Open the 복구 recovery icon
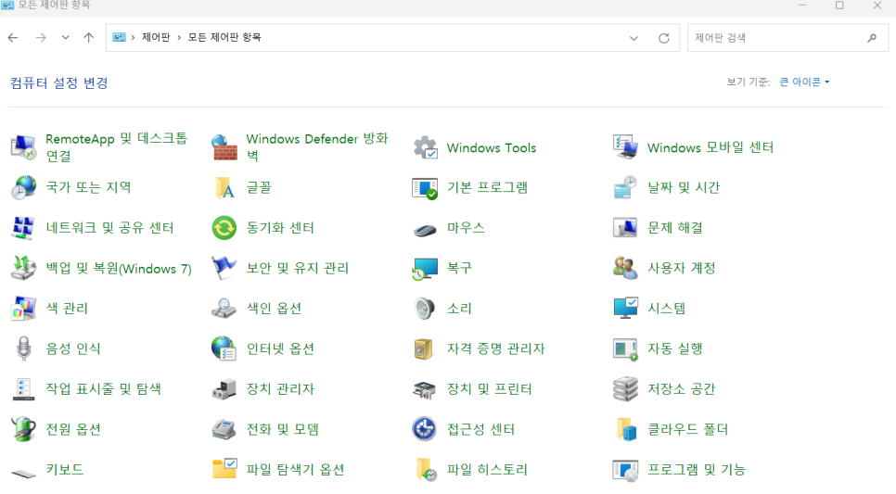896x494 pixels. tap(425, 269)
